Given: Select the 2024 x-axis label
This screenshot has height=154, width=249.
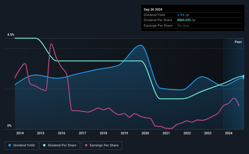Looking at the screenshot, I should pyautogui.click(x=229, y=133).
